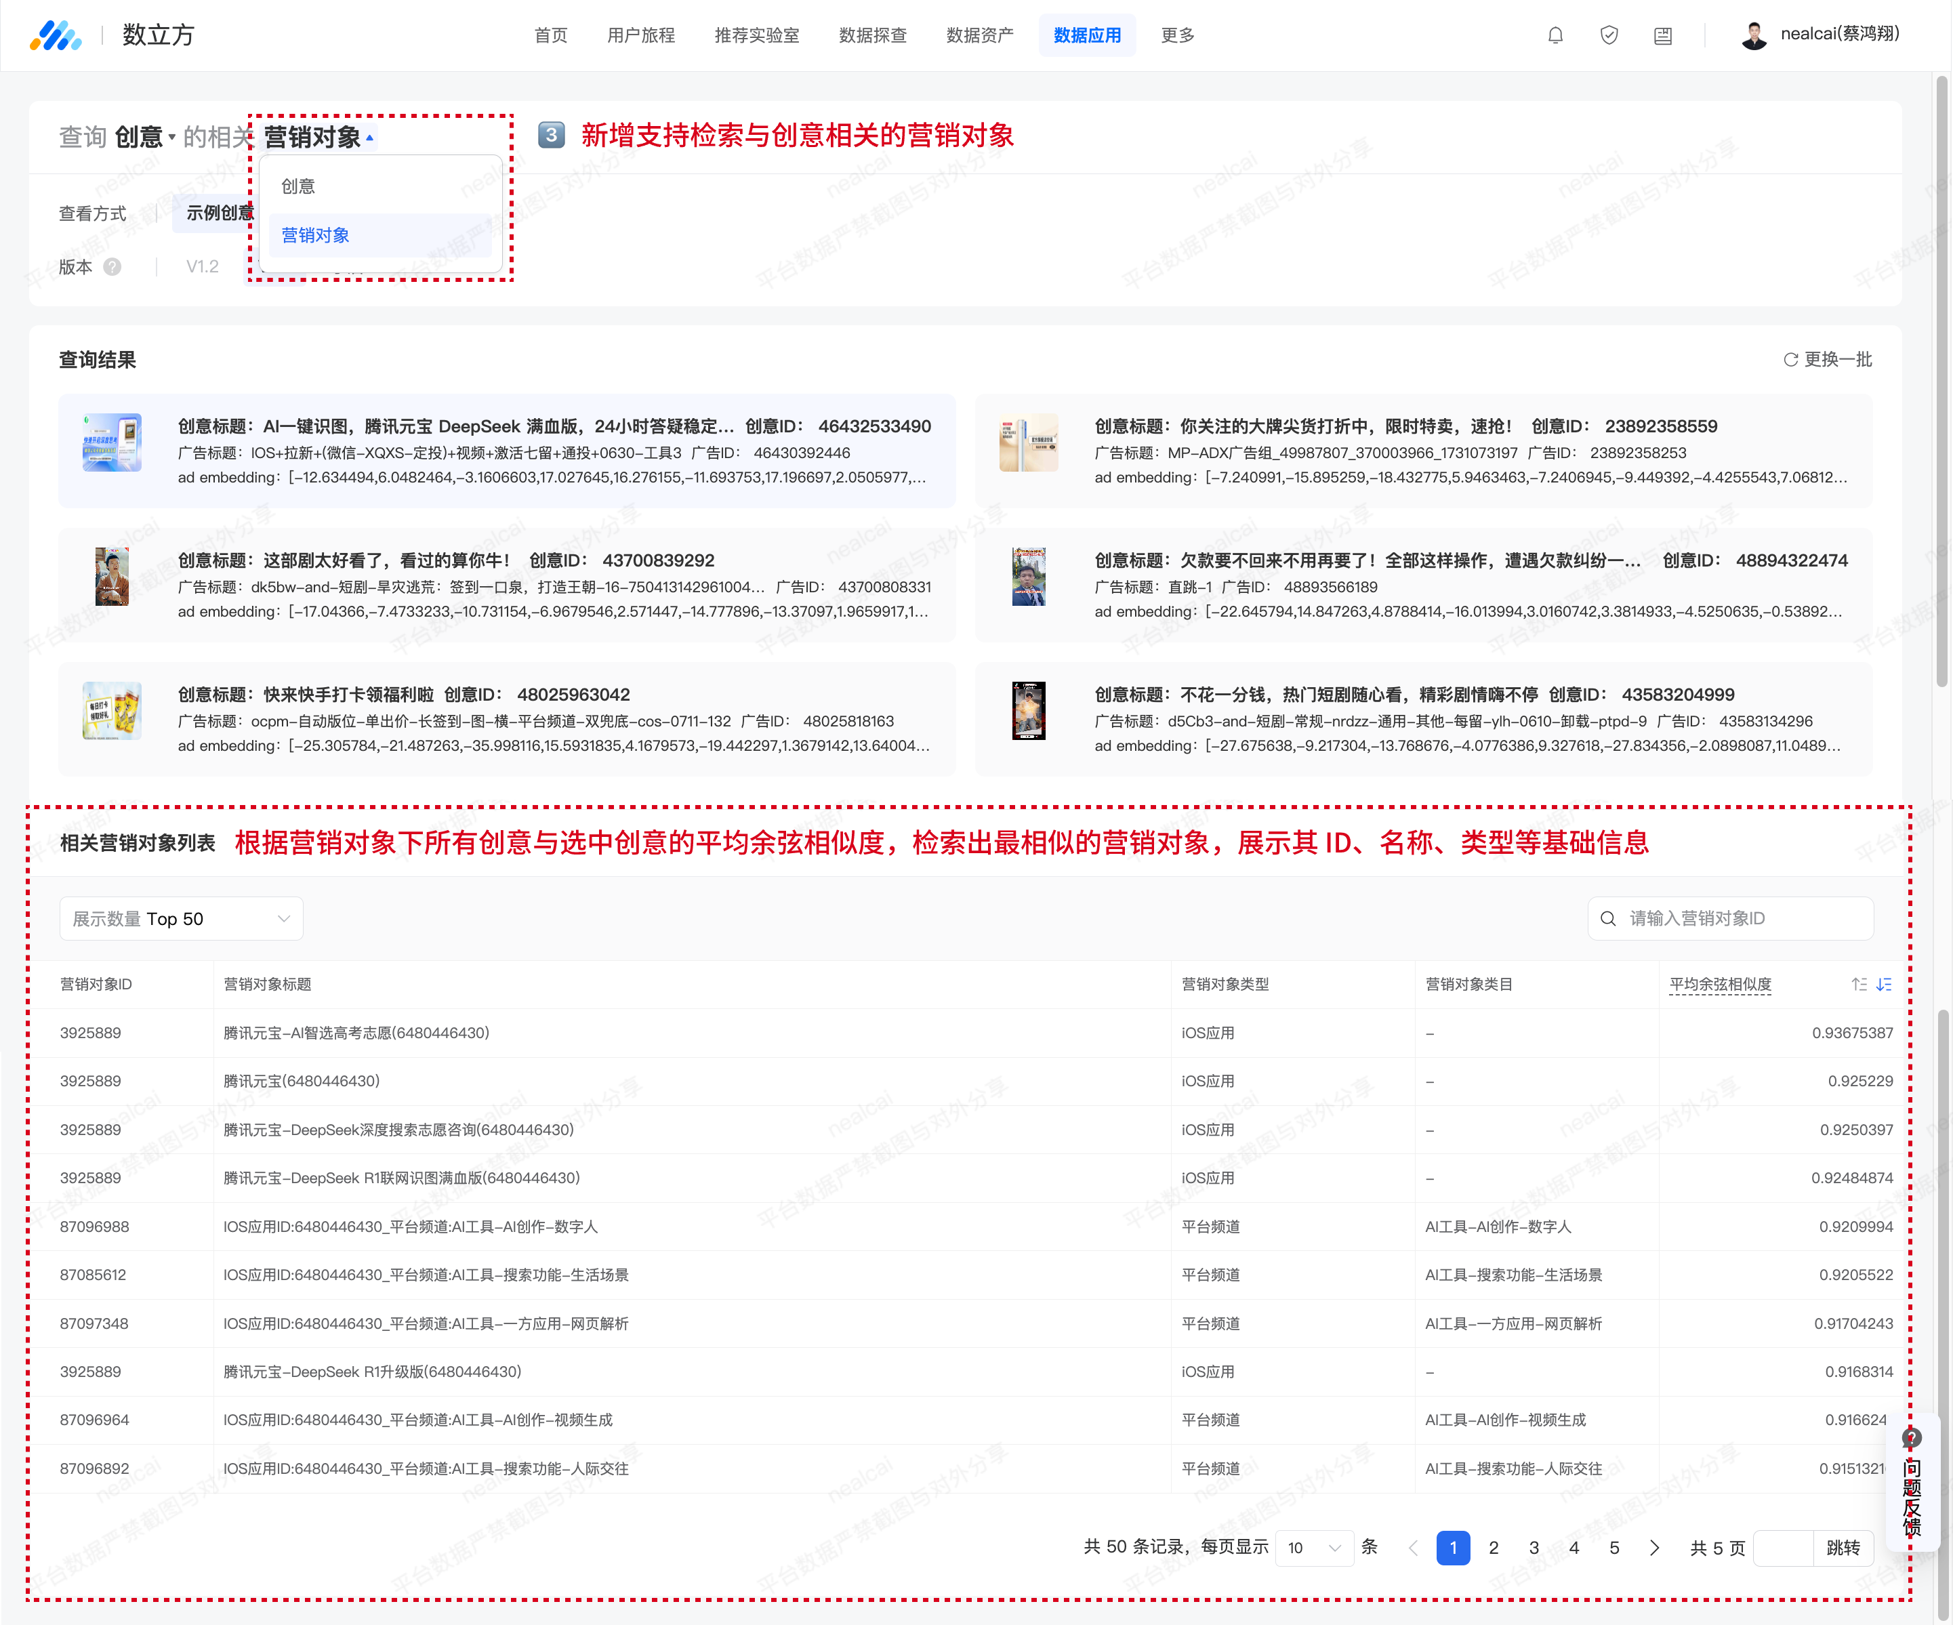The height and width of the screenshot is (1625, 1953).
Task: Click descending sort icon for 平均余弦相似度
Action: click(x=1884, y=984)
